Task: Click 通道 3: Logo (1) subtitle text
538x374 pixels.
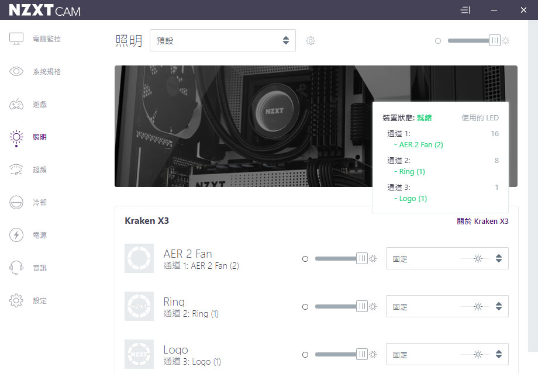Action: point(192,362)
